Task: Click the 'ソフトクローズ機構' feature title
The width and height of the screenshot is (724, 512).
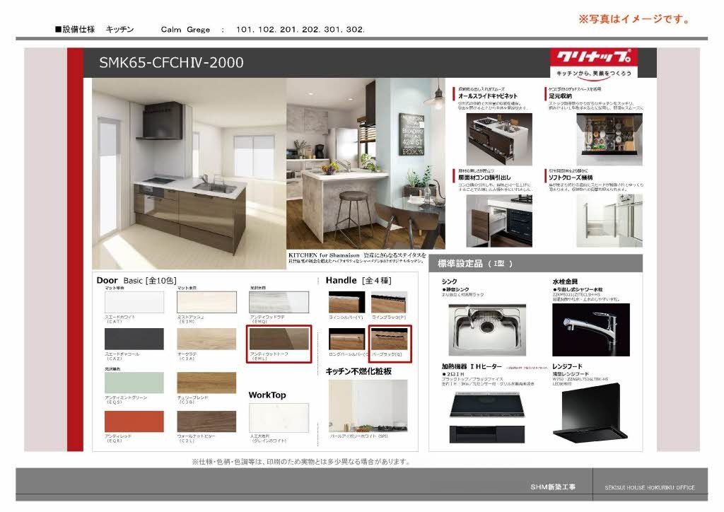Action: (571, 178)
